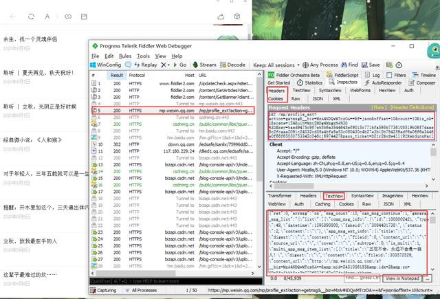Select session 11 with host 117.180.229.24
Screen dimensions: 440x299
[x=173, y=151]
